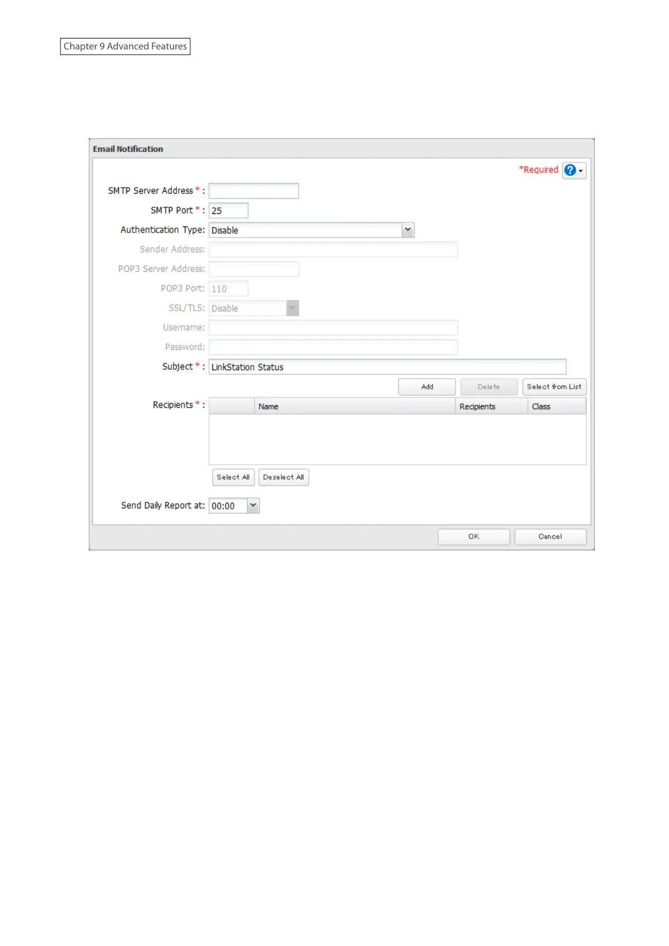Click the Cancel button
The width and height of the screenshot is (669, 946).
[550, 537]
